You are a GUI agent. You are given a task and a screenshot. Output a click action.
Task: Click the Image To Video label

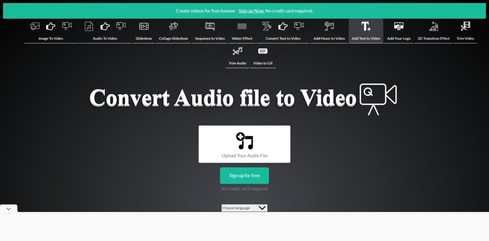51,39
